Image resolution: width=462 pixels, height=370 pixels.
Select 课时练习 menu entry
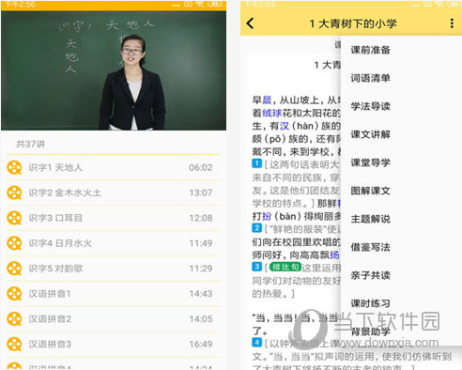coord(370,303)
